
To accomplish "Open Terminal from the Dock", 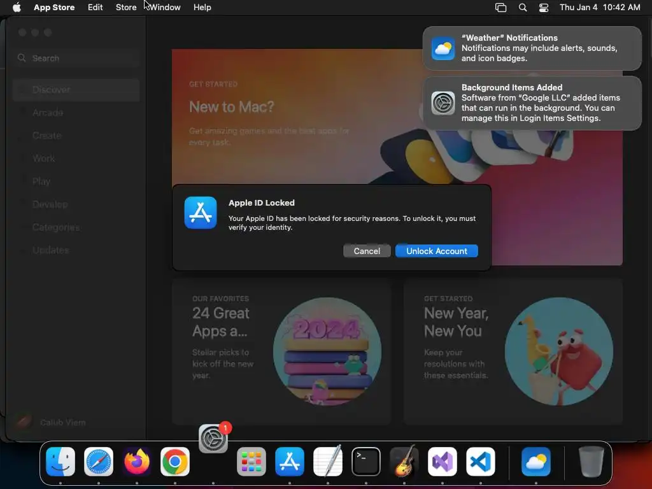I will tap(366, 462).
